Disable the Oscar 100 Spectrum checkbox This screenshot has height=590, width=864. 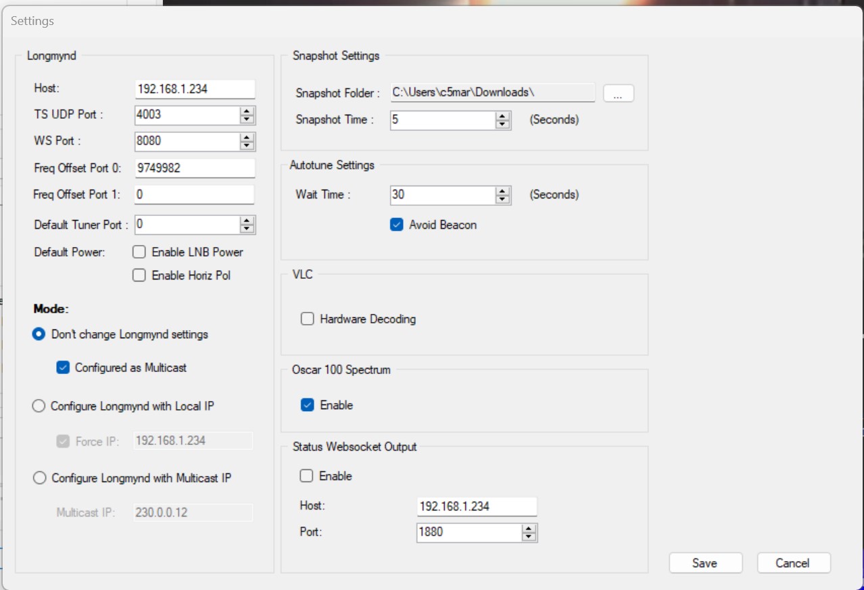[308, 405]
